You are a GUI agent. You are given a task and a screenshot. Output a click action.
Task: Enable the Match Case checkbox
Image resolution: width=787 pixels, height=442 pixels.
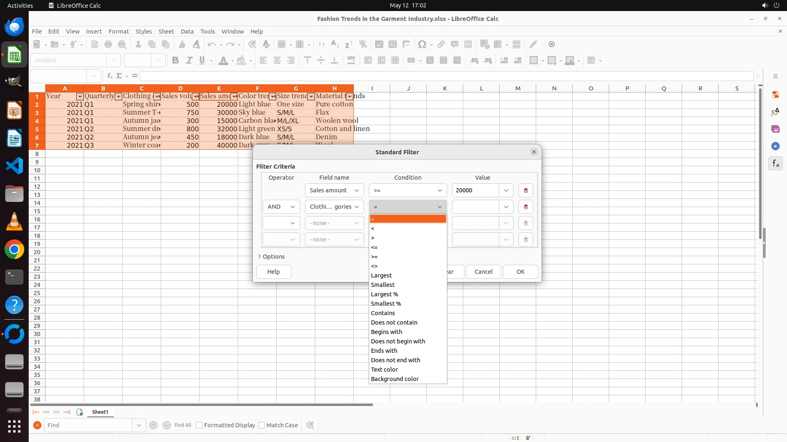point(262,425)
